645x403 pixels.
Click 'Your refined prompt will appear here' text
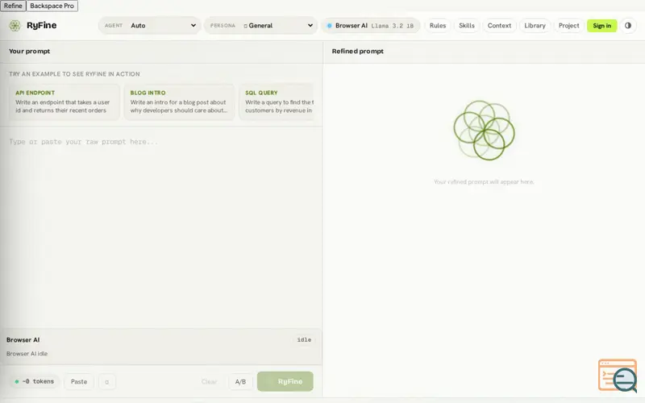click(x=484, y=182)
